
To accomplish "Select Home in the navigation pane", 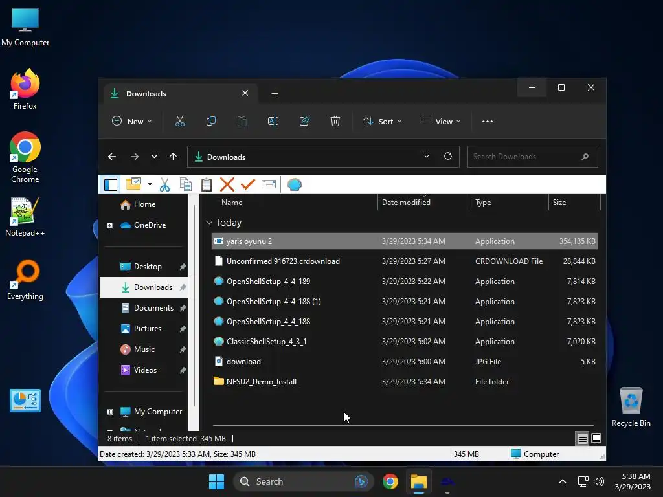I will [x=144, y=204].
